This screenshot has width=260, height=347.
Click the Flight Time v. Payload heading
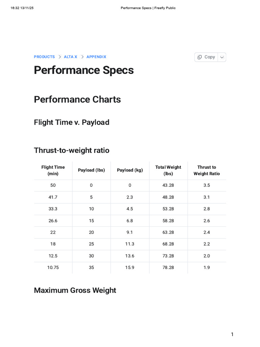coord(72,122)
